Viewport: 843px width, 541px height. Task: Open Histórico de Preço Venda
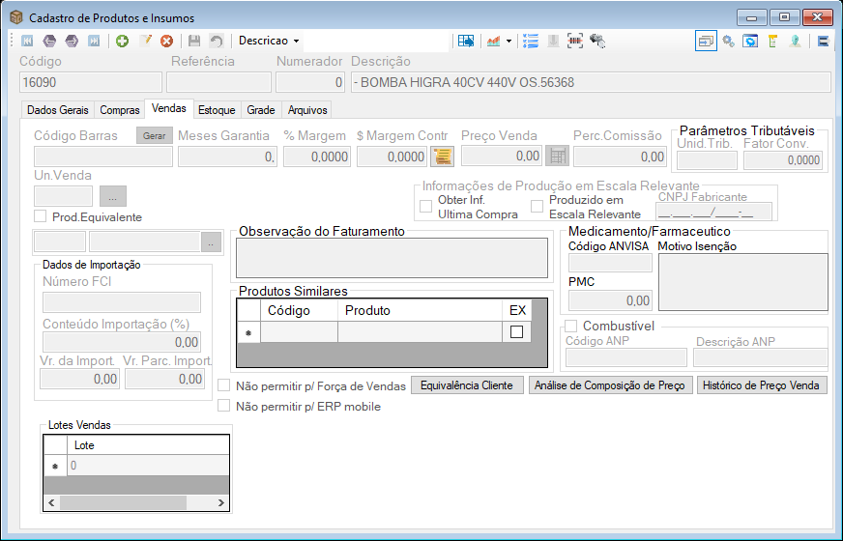[761, 385]
